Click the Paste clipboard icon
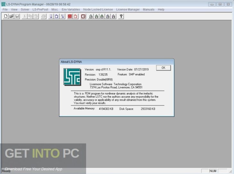Viewport: 234px width, 174px height. point(36,16)
